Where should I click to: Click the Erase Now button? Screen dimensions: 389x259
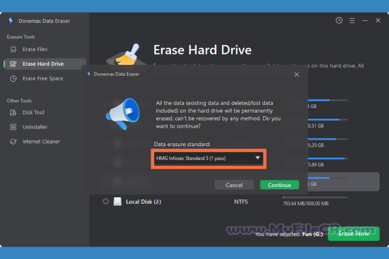pyautogui.click(x=353, y=234)
